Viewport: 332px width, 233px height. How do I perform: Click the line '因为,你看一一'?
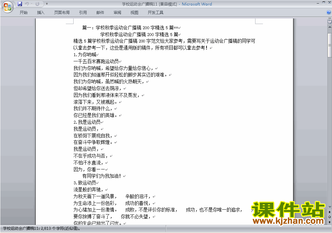pos(89,169)
